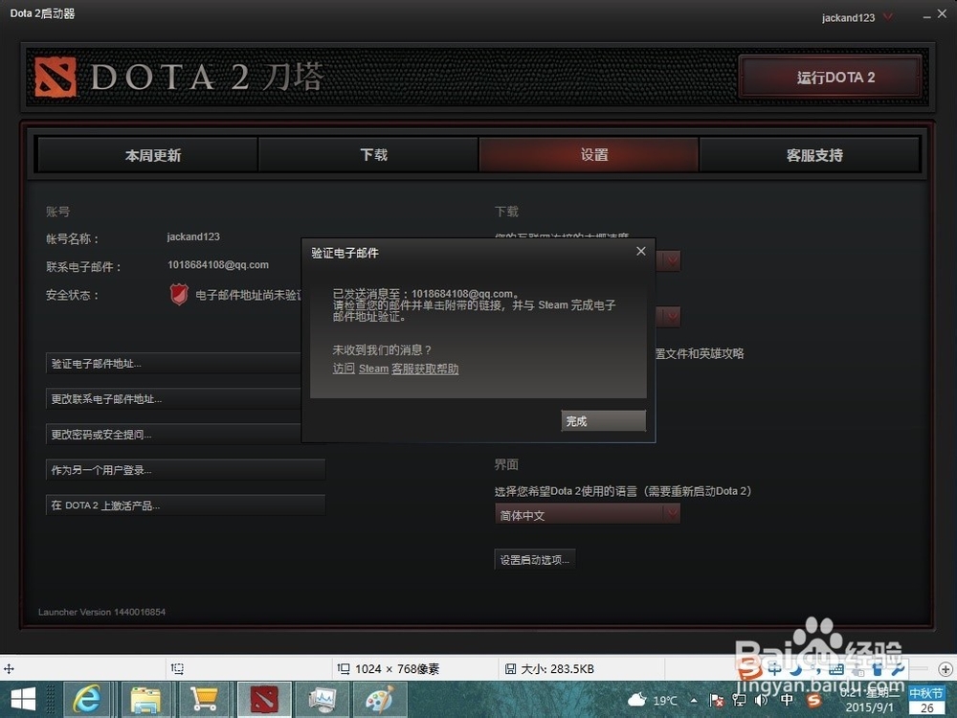
Task: Open the 下载 tab
Action: (368, 155)
